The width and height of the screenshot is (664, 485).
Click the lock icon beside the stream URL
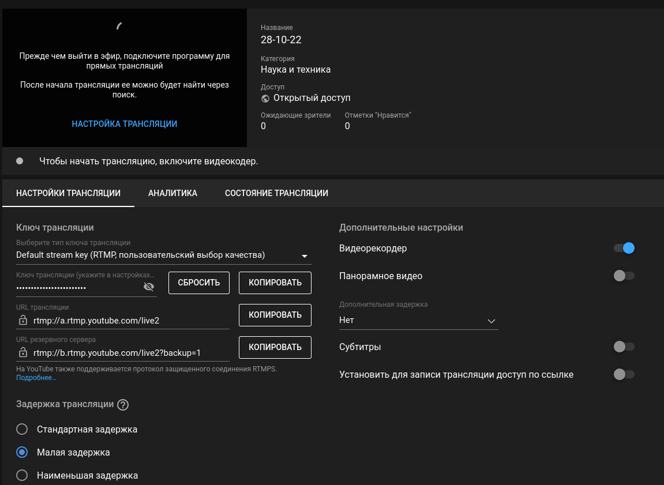pyautogui.click(x=22, y=321)
